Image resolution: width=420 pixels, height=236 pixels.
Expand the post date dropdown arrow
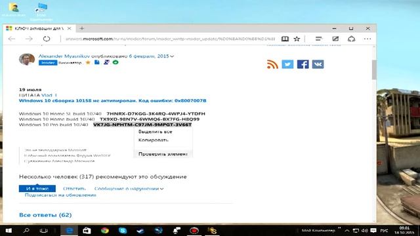tap(172, 56)
